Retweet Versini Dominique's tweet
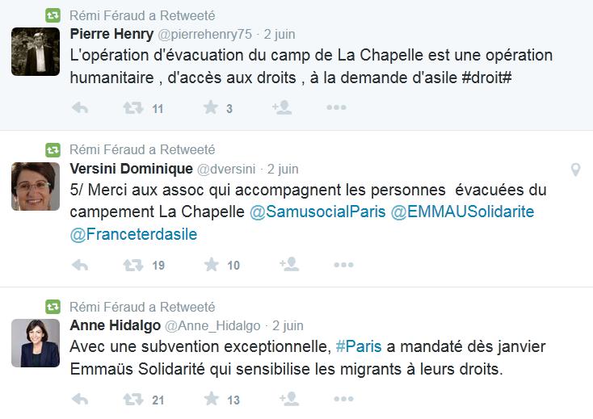 point(133,266)
